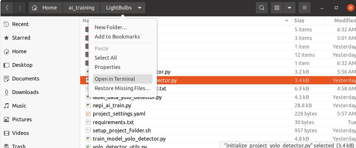
Task: Expand the view options dropdown arrow
Action: 289,8
